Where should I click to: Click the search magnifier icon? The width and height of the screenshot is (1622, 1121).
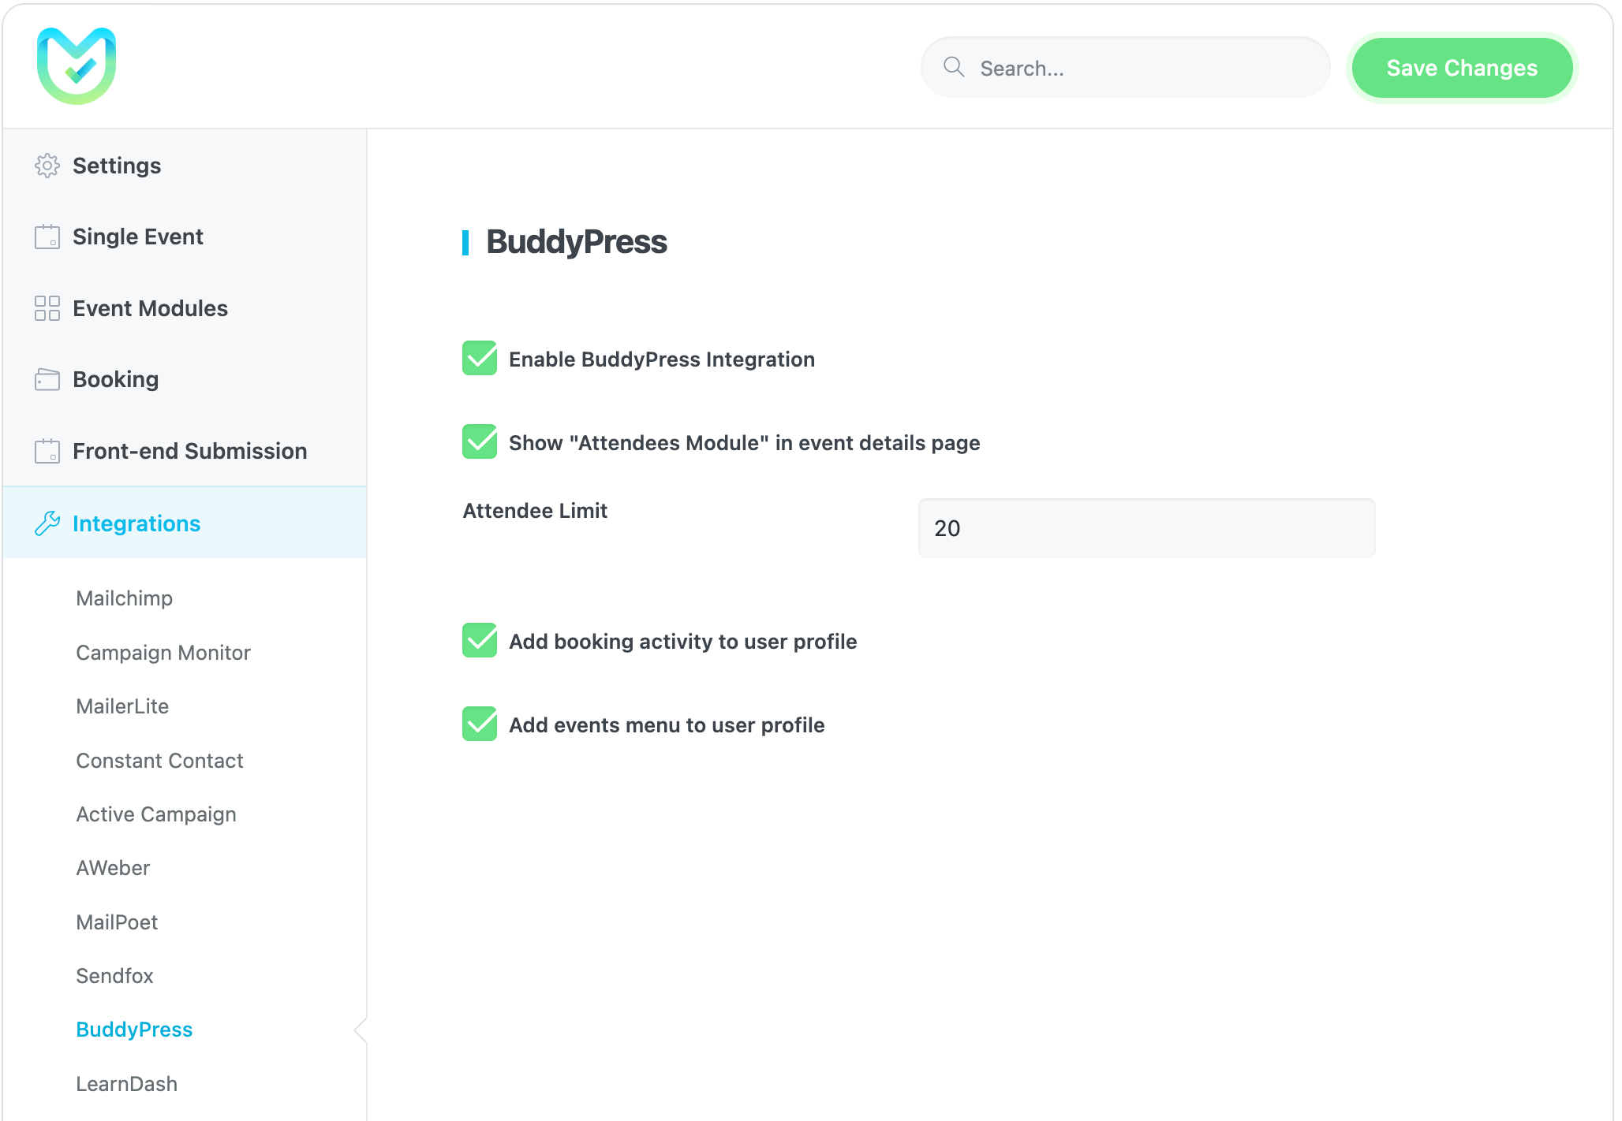[x=954, y=67]
